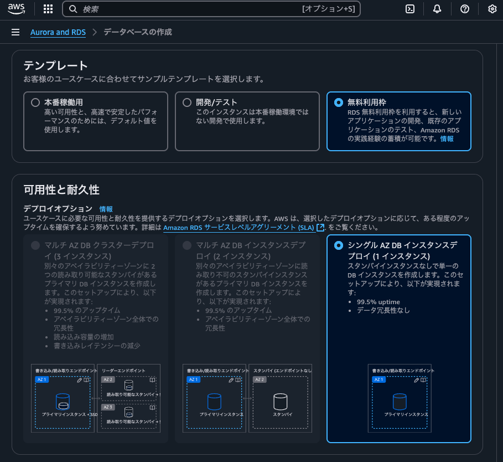Image resolution: width=503 pixels, height=462 pixels.
Task: Click リーダーエンドポイント label in cluster diagram
Action: pyautogui.click(x=123, y=371)
